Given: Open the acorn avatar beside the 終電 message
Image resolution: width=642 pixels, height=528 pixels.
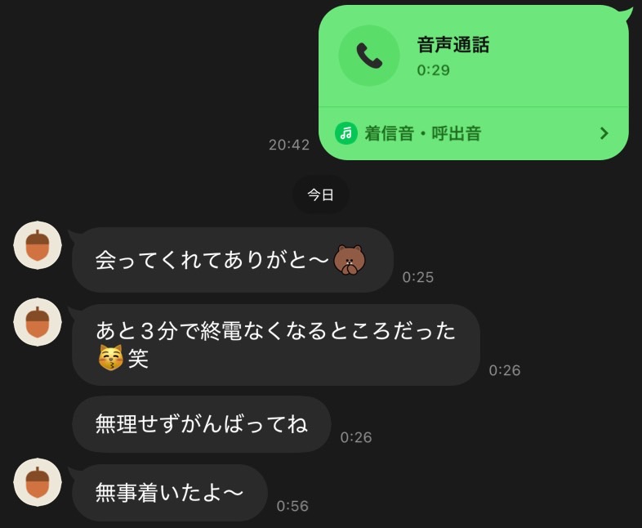Looking at the screenshot, I should click(x=38, y=322).
